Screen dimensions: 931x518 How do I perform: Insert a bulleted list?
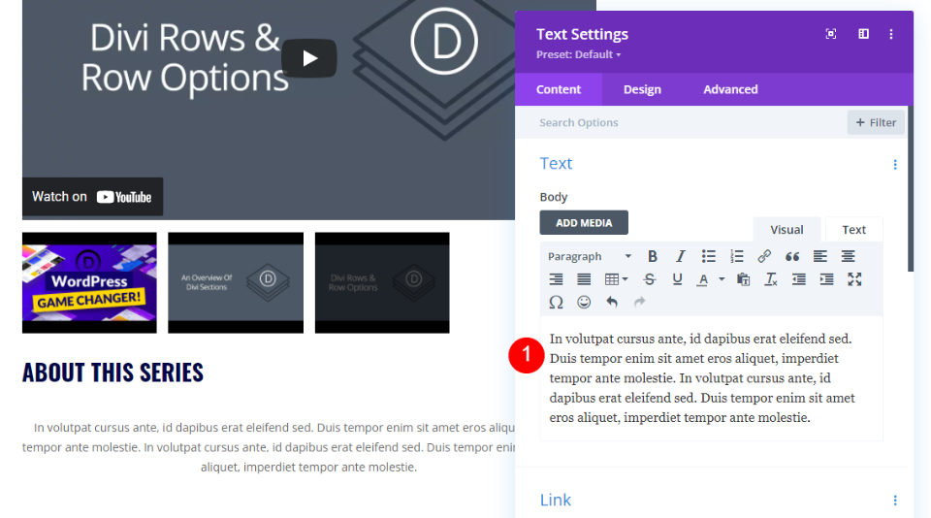click(x=709, y=256)
